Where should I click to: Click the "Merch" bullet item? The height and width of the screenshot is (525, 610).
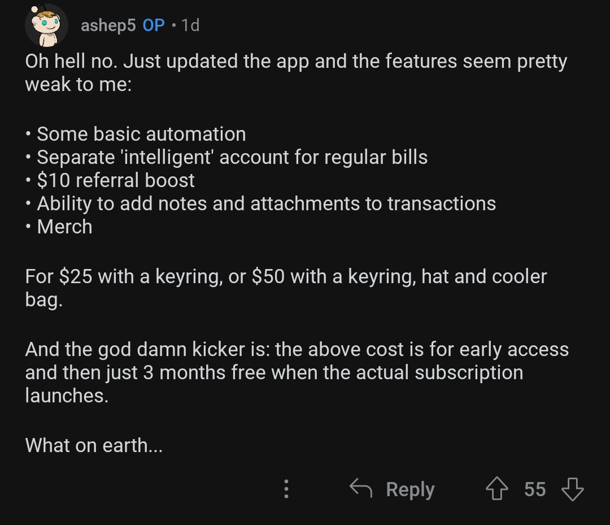64,227
